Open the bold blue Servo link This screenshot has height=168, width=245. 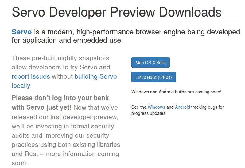[x=22, y=32]
